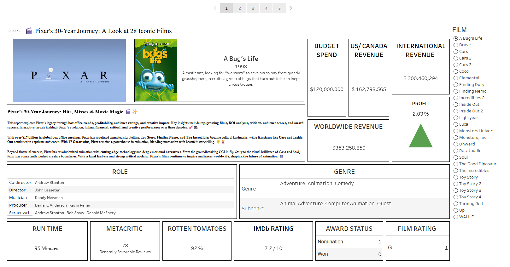Choose Toy Story 3 radio button

click(x=456, y=190)
